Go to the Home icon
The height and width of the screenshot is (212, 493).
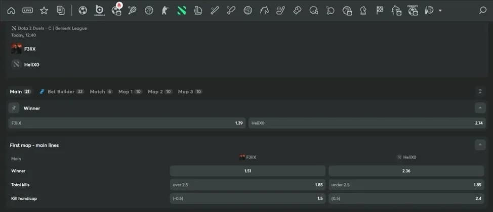click(11, 11)
